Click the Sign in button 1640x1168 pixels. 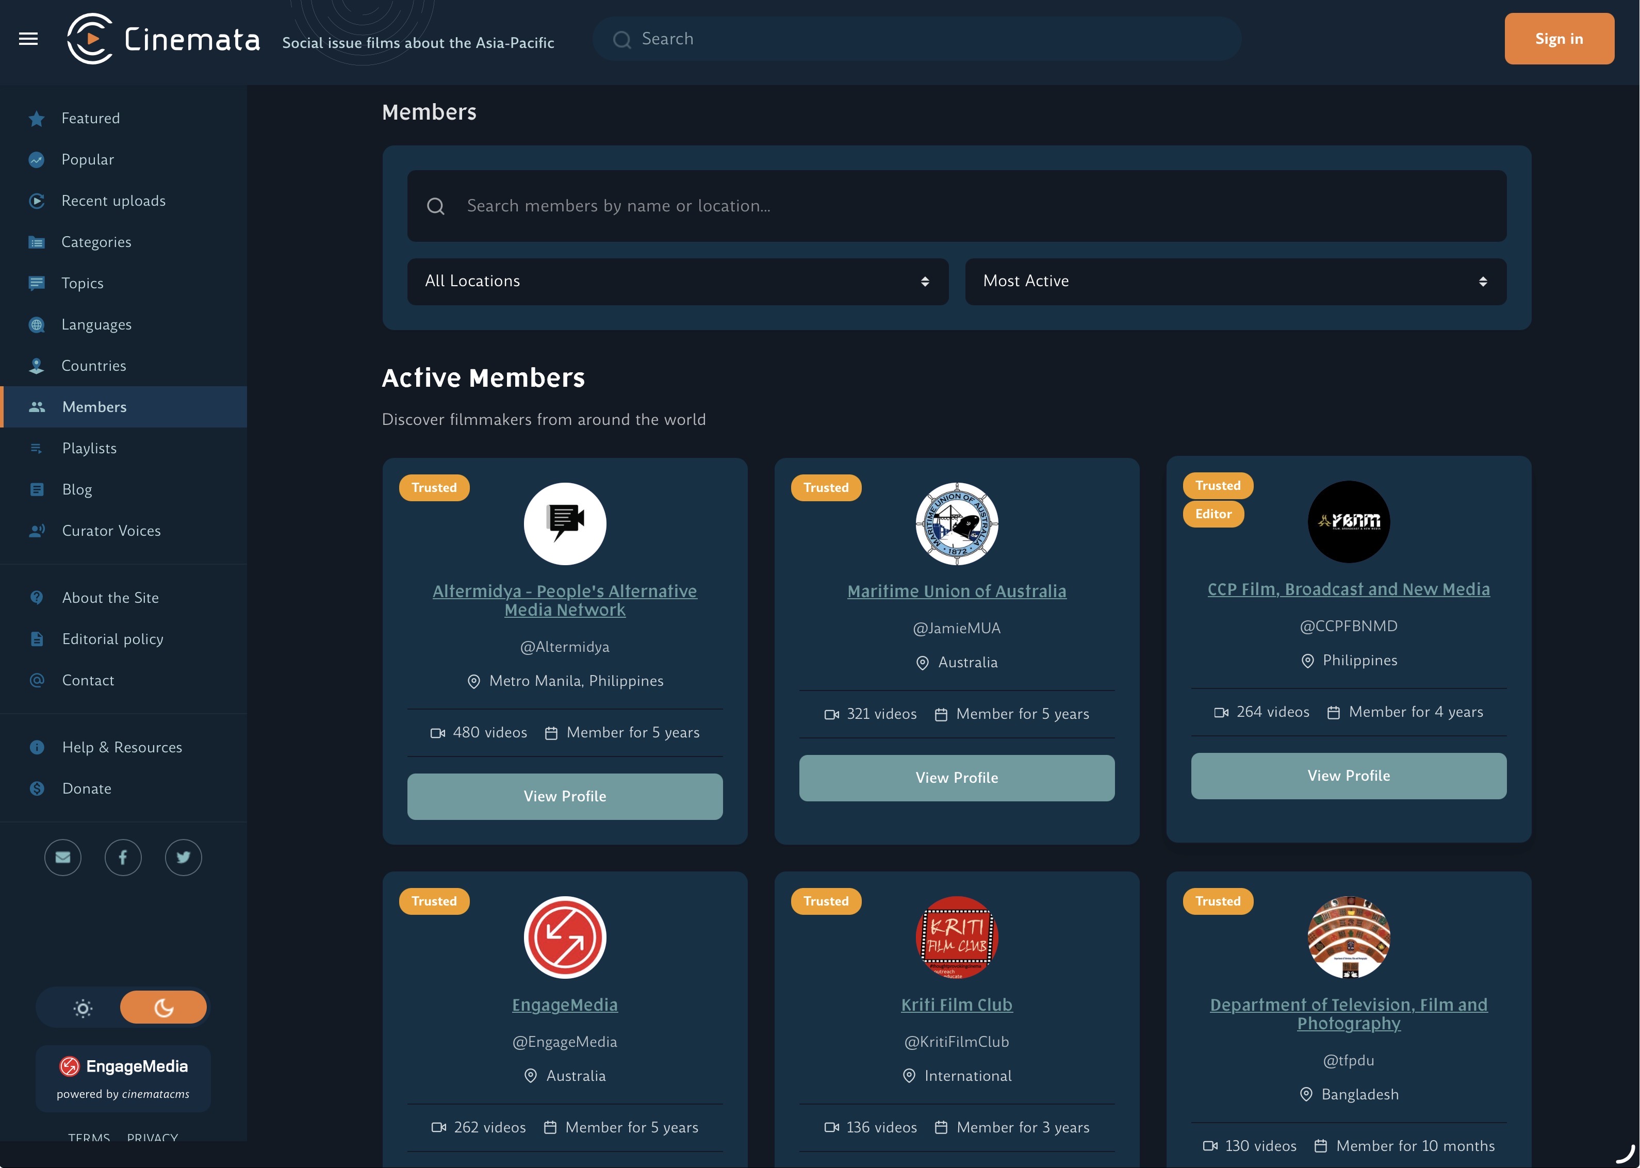coord(1559,39)
